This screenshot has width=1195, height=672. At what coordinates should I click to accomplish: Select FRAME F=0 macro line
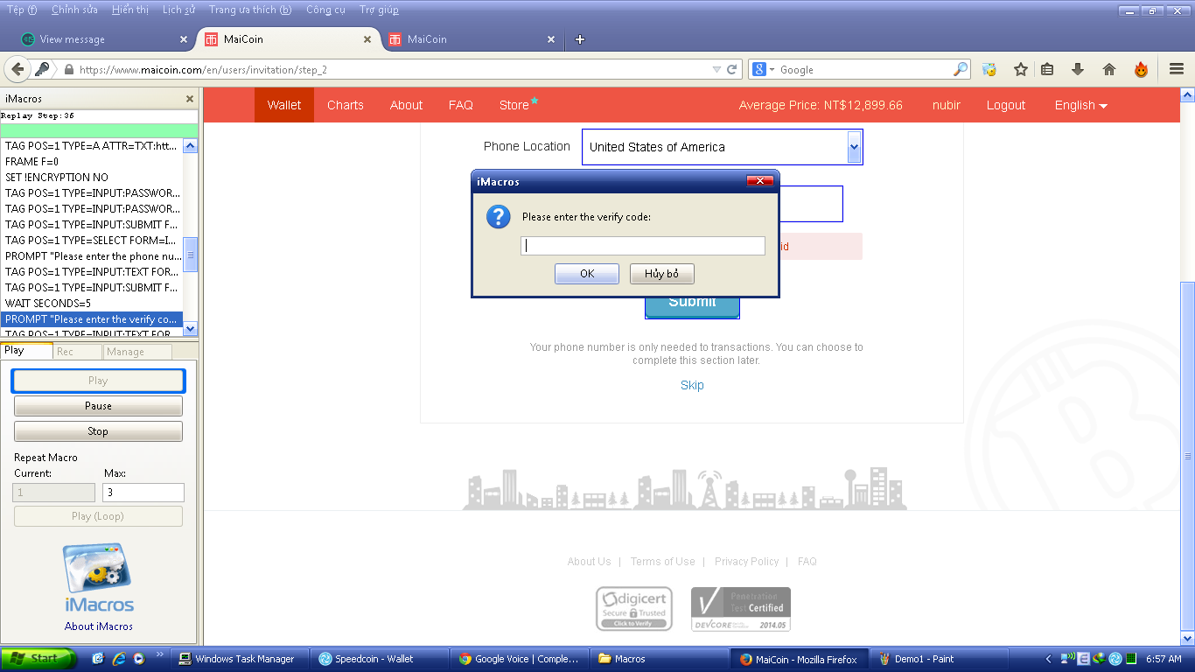tap(92, 162)
